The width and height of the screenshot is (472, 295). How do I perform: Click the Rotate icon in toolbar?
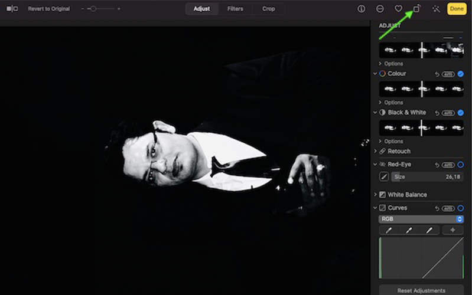(x=416, y=9)
